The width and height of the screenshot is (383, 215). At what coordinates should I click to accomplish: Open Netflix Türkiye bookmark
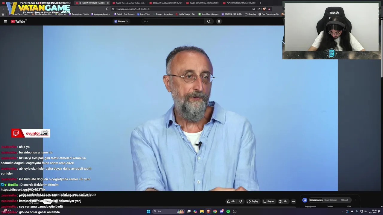(x=185, y=14)
